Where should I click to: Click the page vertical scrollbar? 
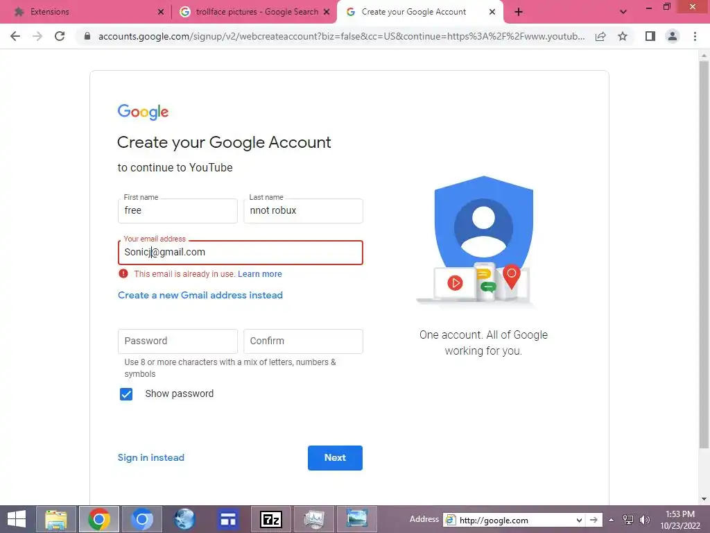(704, 254)
